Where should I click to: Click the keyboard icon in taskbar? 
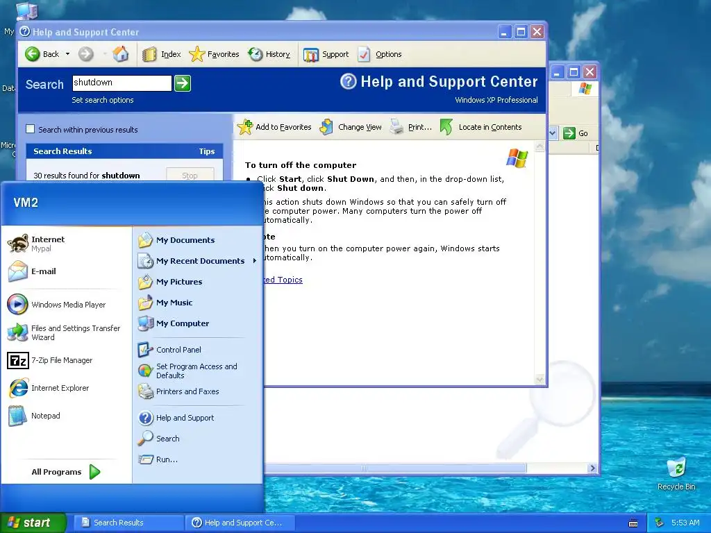click(633, 523)
